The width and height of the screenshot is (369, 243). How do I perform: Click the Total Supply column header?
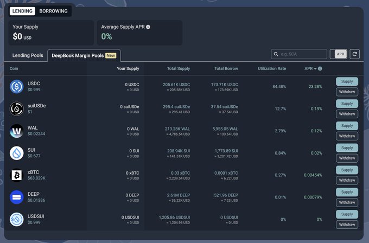click(179, 69)
